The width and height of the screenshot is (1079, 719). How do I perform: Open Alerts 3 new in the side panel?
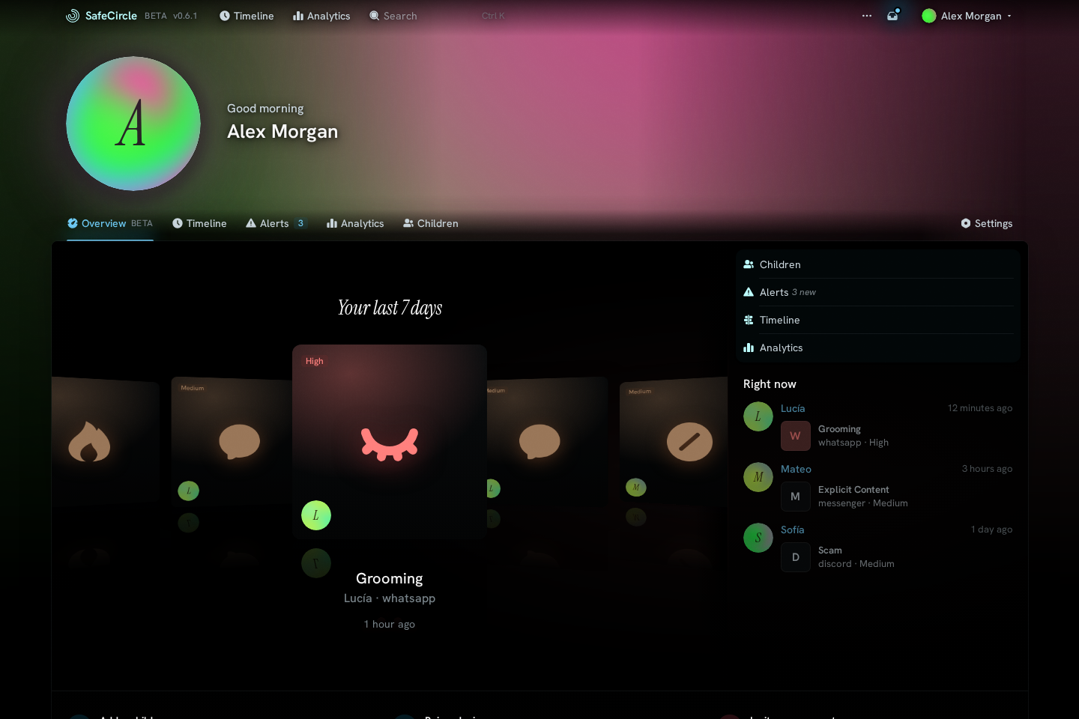[x=878, y=292]
